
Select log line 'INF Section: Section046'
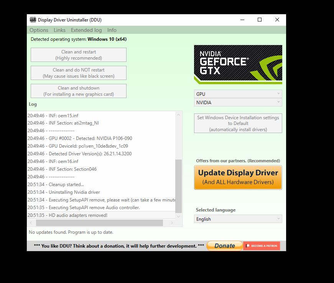(x=101, y=169)
